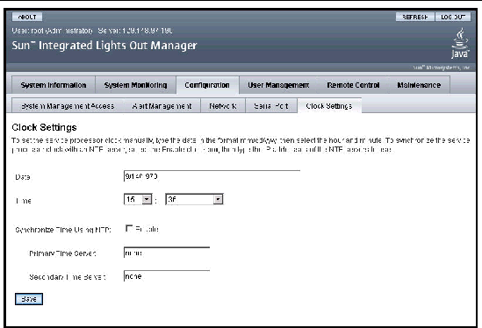Open the System Monitoring tab

tap(135, 85)
